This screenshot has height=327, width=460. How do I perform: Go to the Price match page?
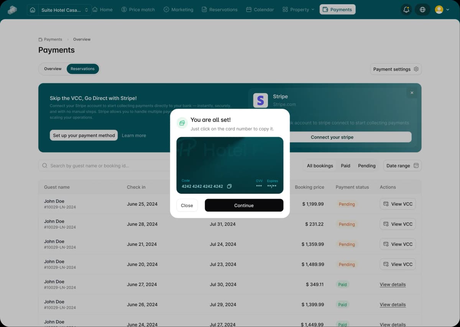[138, 10]
